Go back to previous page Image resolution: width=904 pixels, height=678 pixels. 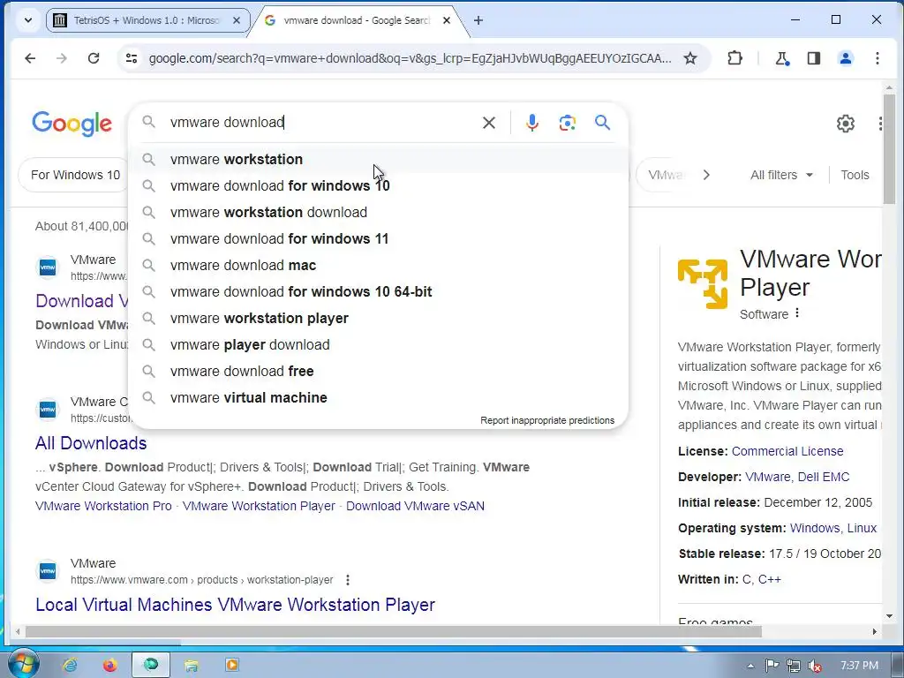30,58
